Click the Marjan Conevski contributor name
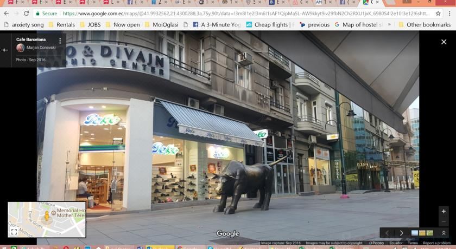The height and width of the screenshot is (249, 456). (x=40, y=48)
